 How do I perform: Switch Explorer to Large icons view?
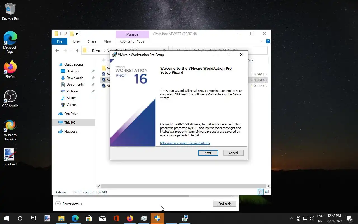(267, 192)
